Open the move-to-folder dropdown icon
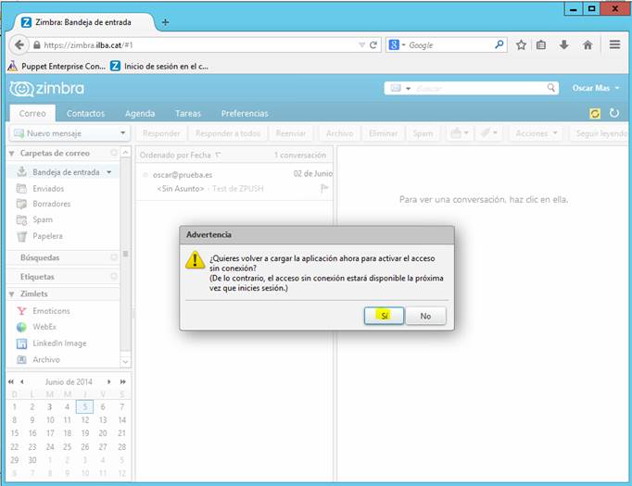 point(460,133)
